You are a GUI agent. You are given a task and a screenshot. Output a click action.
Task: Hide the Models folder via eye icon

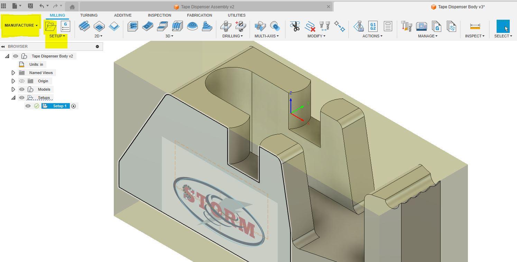[22, 89]
